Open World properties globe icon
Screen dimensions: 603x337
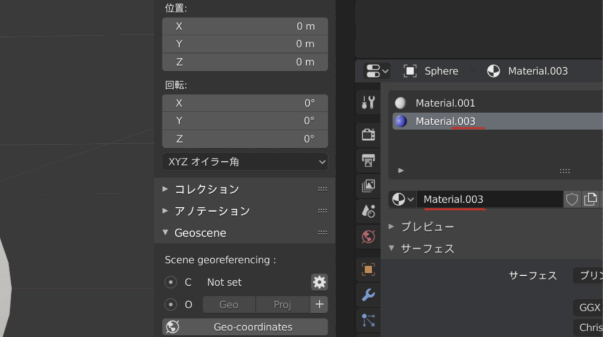click(369, 237)
